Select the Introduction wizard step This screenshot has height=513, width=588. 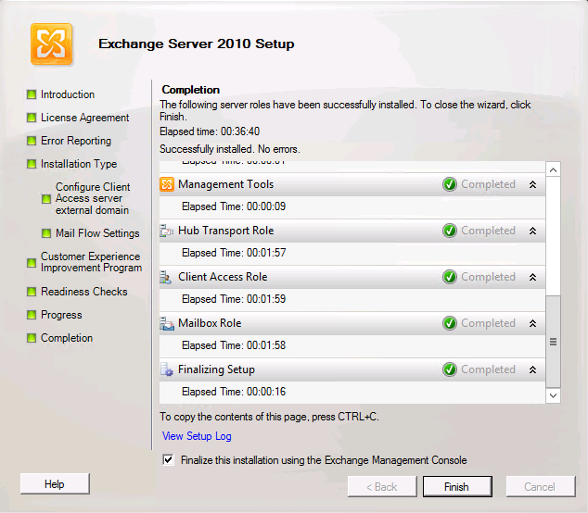(x=68, y=94)
